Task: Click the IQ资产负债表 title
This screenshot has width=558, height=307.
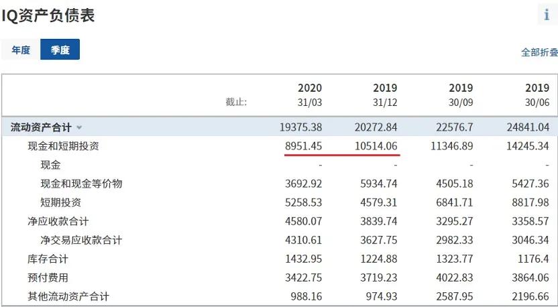Action: [48, 15]
